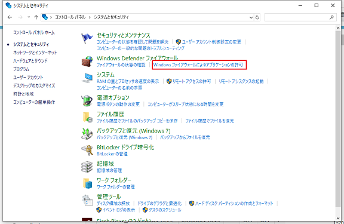
Task: Open recent locations dropdown arrow
Action: tap(29, 17)
